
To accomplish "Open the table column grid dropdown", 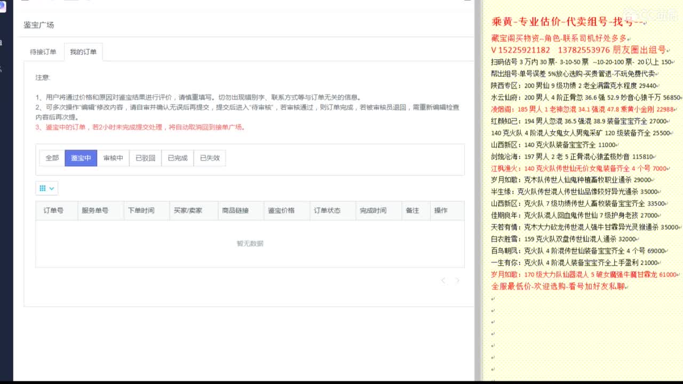I will point(47,188).
